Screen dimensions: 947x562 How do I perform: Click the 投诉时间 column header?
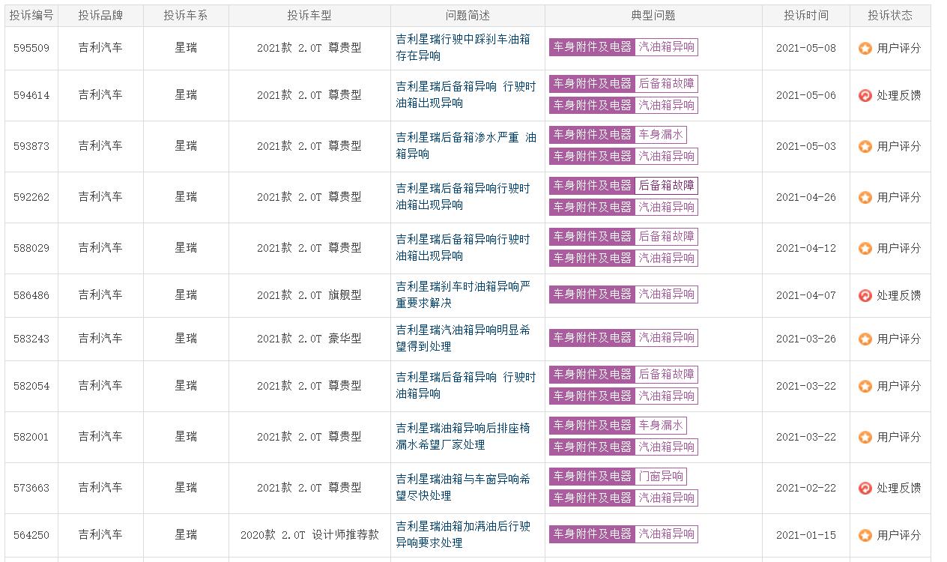[806, 15]
